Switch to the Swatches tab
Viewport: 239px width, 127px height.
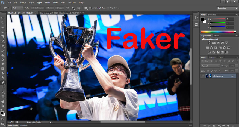(x=212, y=15)
